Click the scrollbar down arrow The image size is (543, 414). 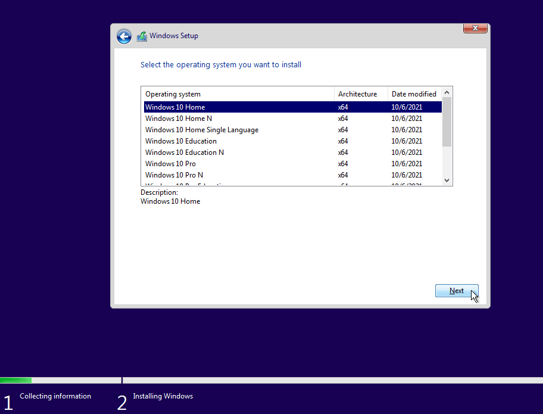[x=447, y=180]
